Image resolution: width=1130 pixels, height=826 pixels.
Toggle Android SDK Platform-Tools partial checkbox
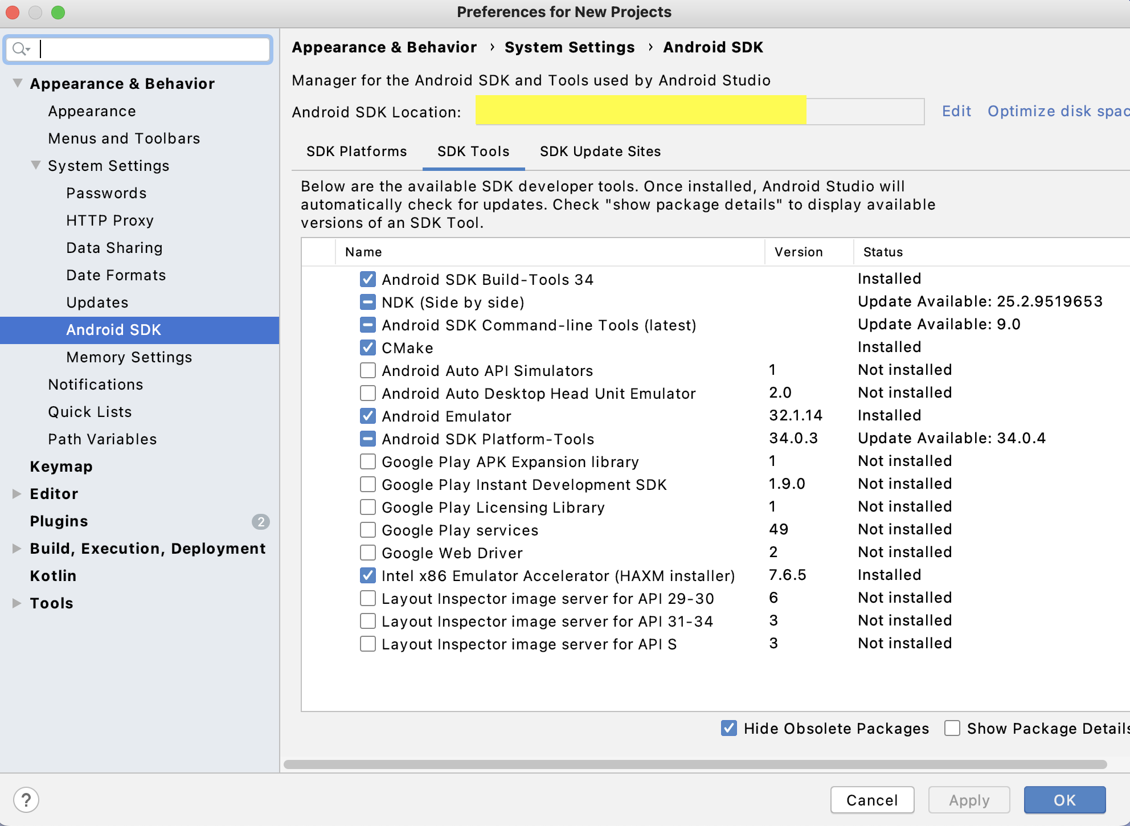pyautogui.click(x=368, y=439)
